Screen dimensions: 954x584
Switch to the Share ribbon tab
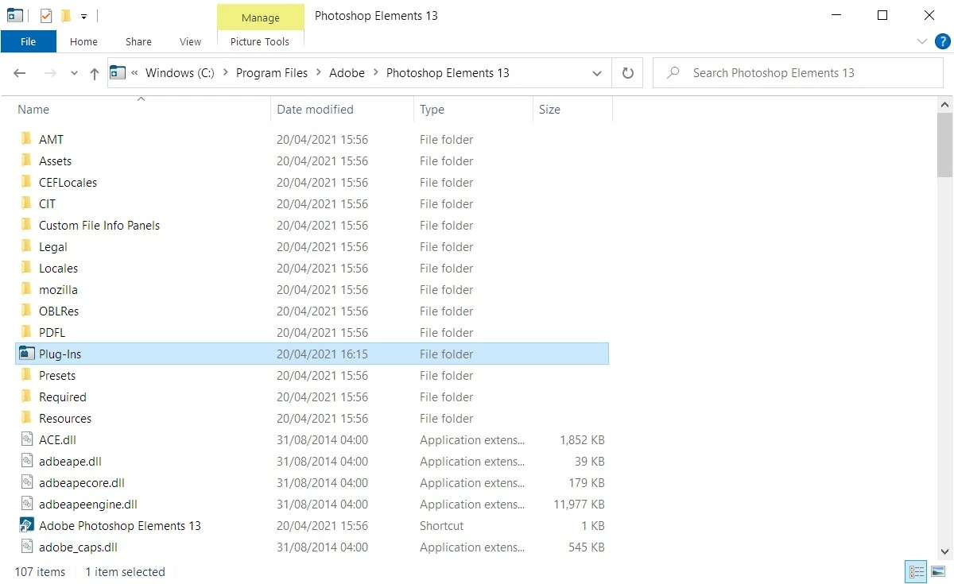click(138, 41)
